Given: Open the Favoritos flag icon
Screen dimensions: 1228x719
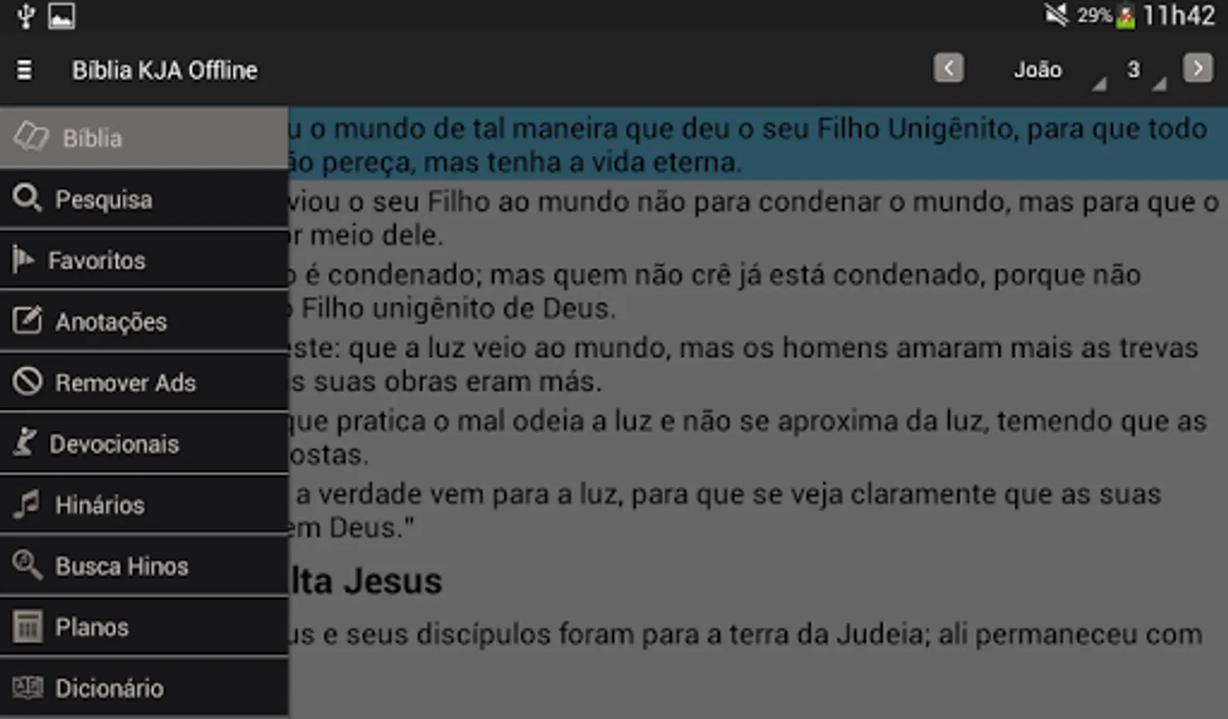Looking at the screenshot, I should [x=22, y=259].
